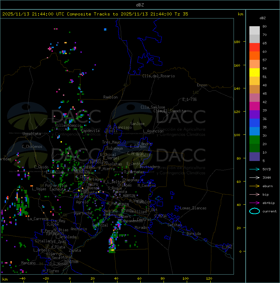Image resolution: width=280 pixels, height=283 pixels.
Task: Click the V_Flores place label
Action: tap(51, 271)
